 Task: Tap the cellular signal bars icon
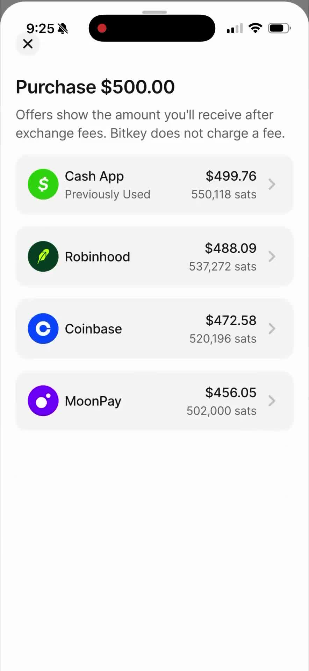point(233,29)
